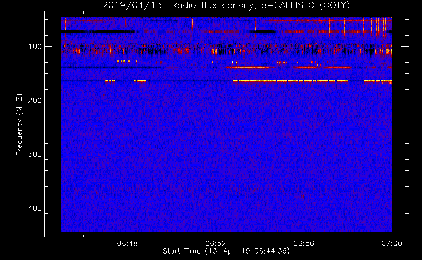Click the '100' frequency tick label
Viewport: 422px width, 260px height.
[35, 47]
